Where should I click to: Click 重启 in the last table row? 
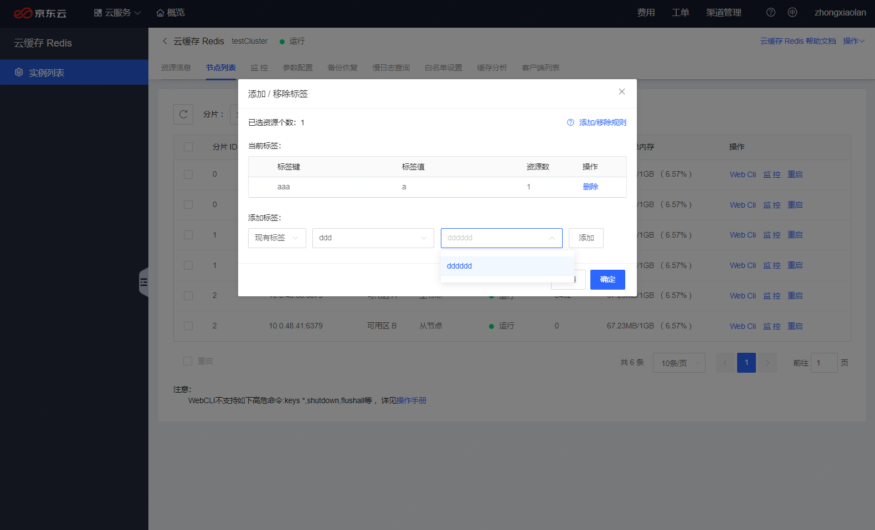pos(795,326)
